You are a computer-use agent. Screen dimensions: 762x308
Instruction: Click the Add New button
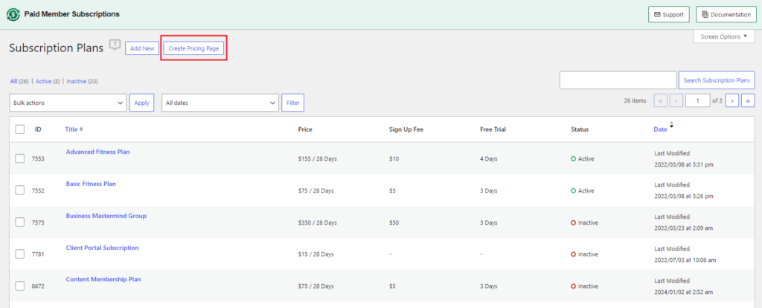pyautogui.click(x=142, y=48)
